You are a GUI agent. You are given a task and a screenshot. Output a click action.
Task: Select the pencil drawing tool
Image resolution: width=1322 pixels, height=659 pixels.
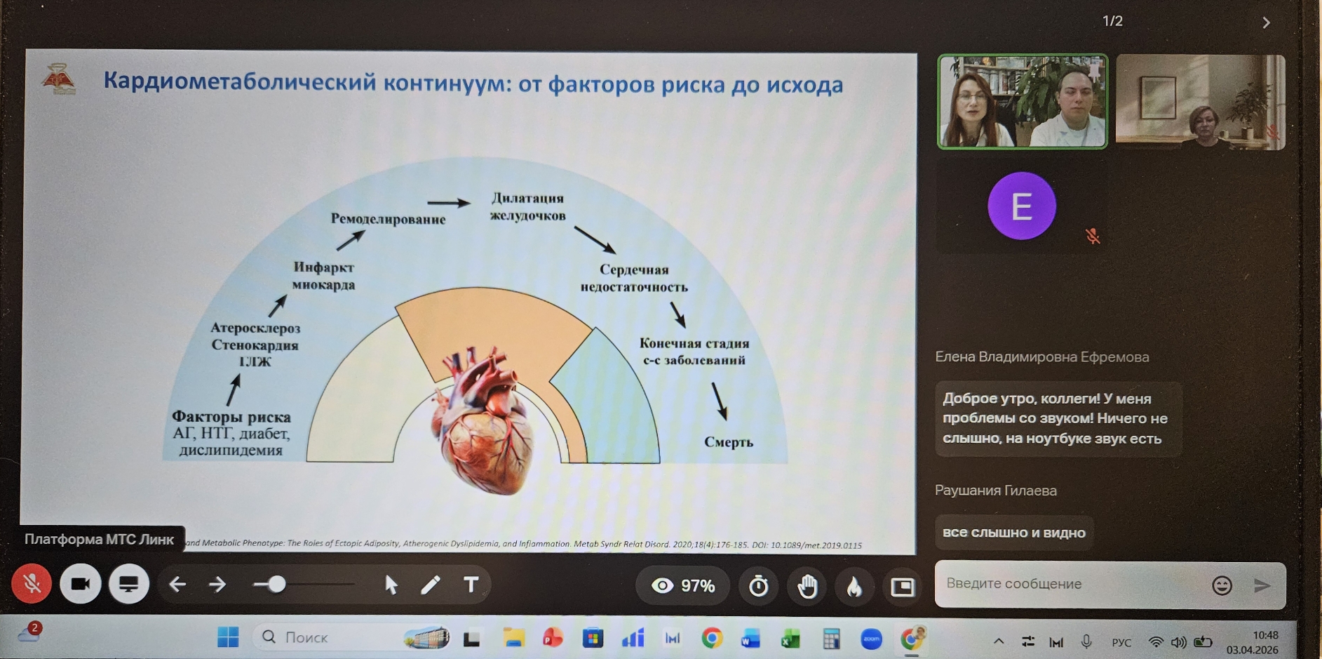(x=431, y=585)
